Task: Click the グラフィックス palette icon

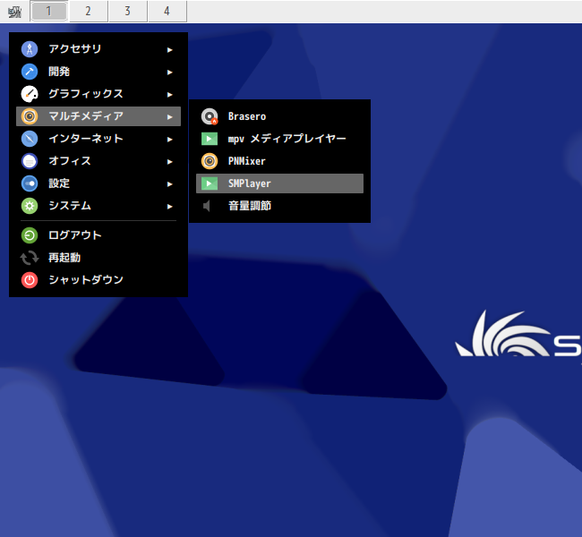Action: coord(30,94)
